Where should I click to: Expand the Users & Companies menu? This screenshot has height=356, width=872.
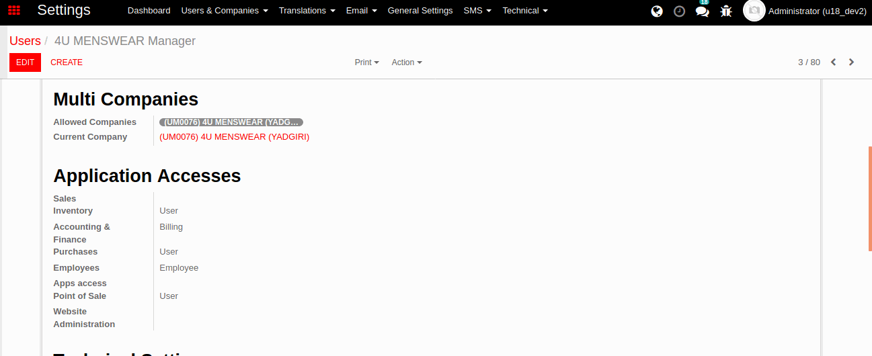[225, 11]
